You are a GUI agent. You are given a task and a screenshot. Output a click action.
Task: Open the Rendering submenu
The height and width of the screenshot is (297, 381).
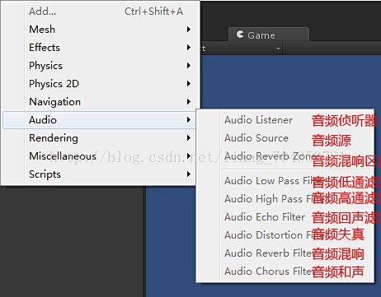(99, 138)
